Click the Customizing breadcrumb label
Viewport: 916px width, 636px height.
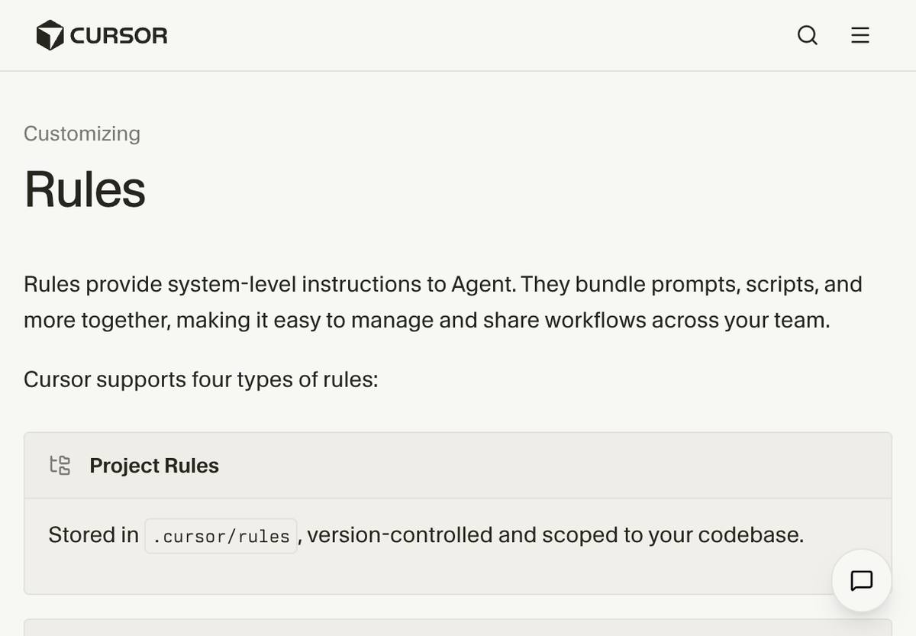82,134
